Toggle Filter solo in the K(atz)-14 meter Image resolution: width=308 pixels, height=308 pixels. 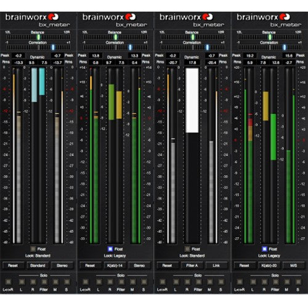pyautogui.click(x=121, y=282)
